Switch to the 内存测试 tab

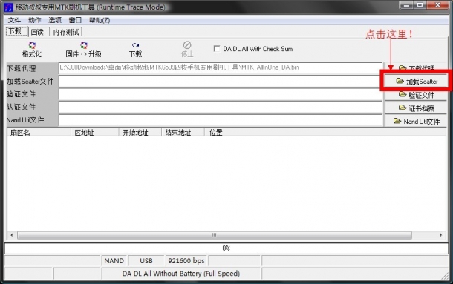[x=66, y=32]
